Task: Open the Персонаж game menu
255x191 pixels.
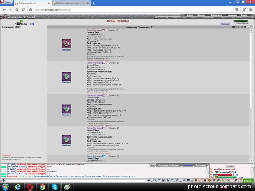Action: [232, 15]
